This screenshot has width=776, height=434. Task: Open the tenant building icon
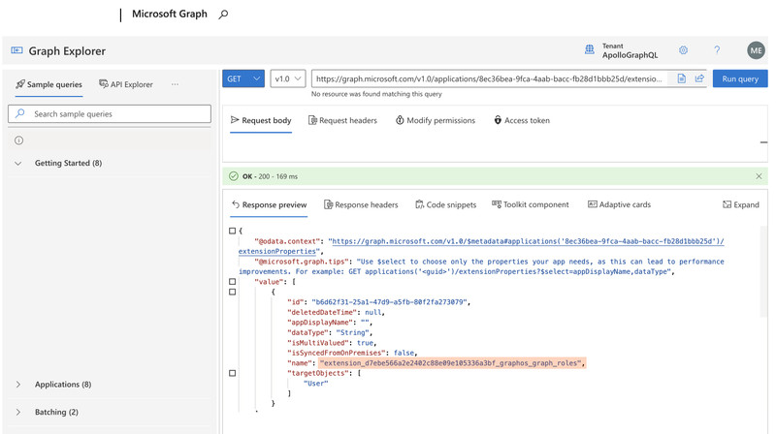point(590,49)
